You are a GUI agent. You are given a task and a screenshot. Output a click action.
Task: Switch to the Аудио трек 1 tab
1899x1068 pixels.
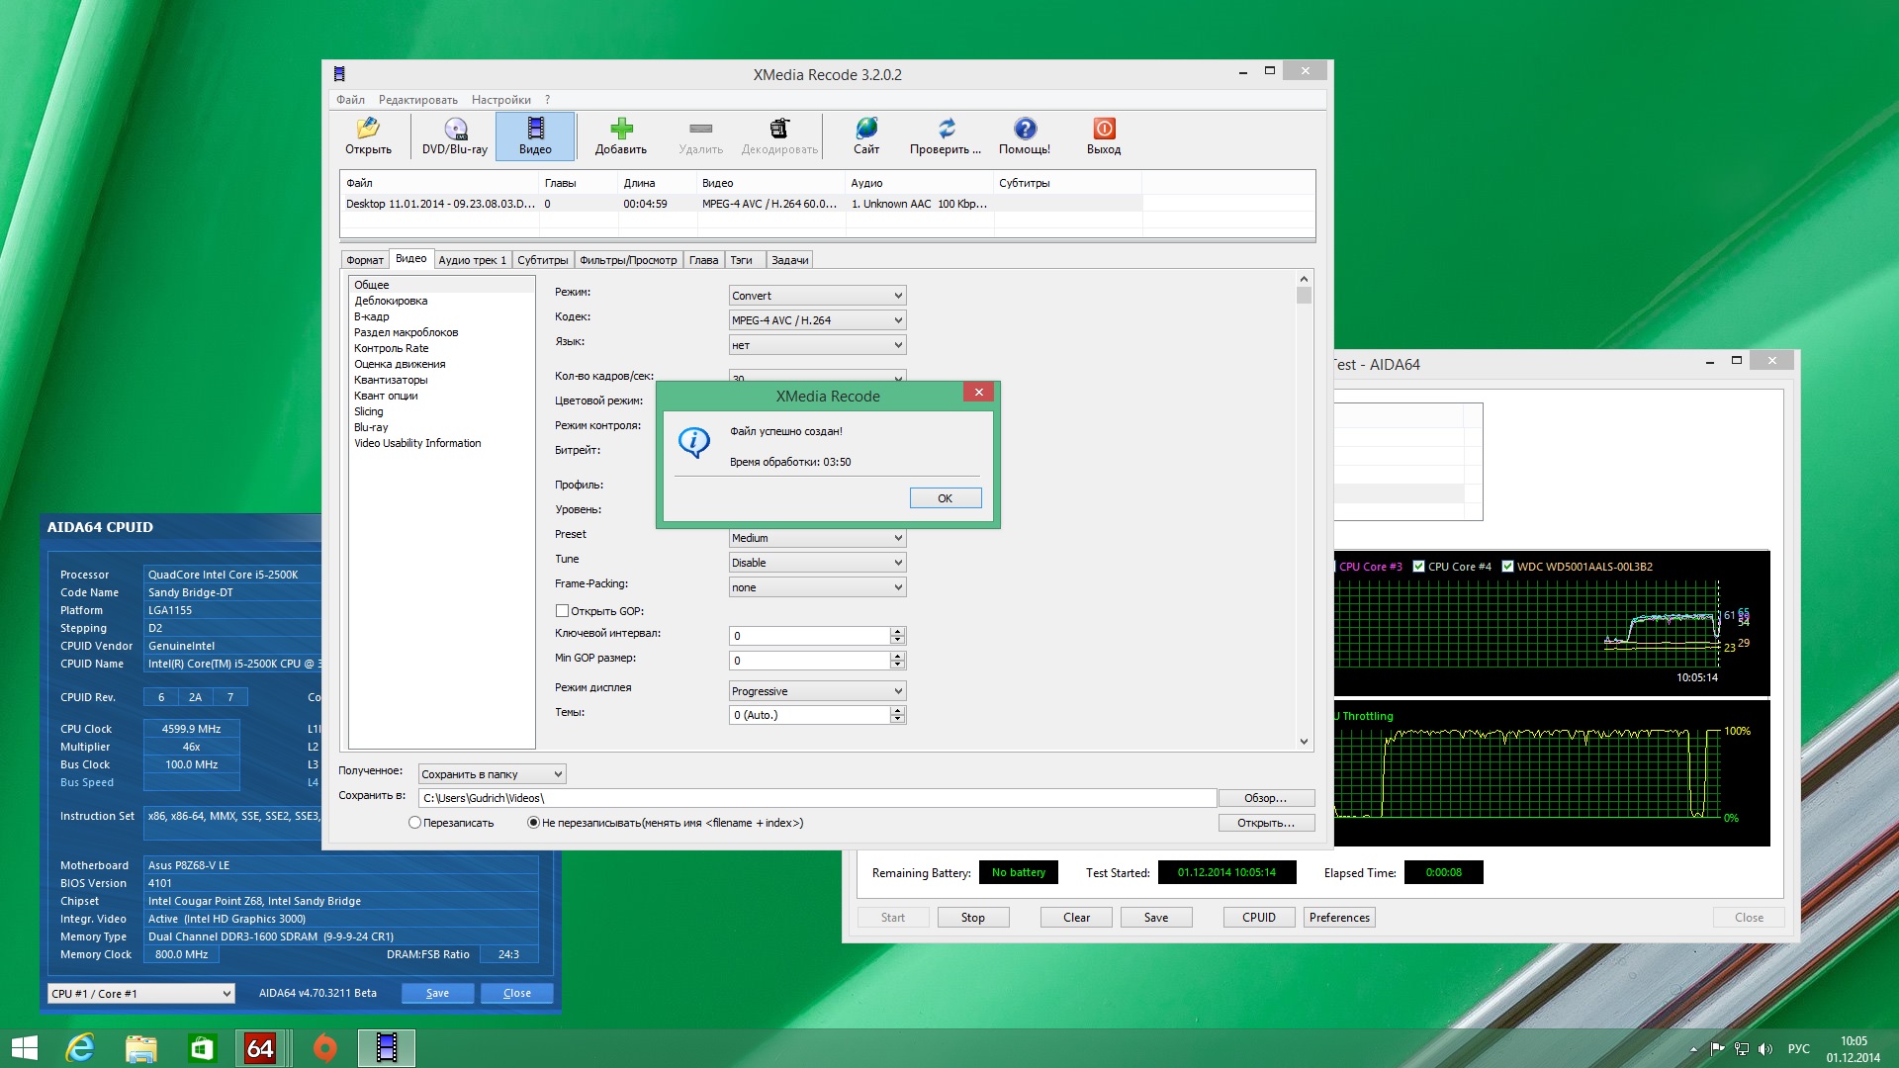(472, 260)
